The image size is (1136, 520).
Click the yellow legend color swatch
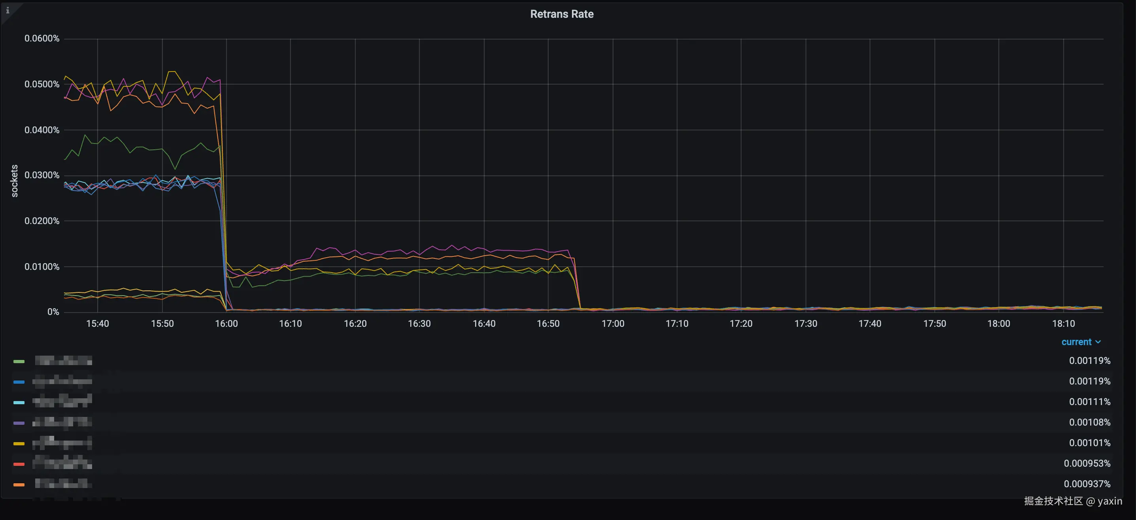19,443
